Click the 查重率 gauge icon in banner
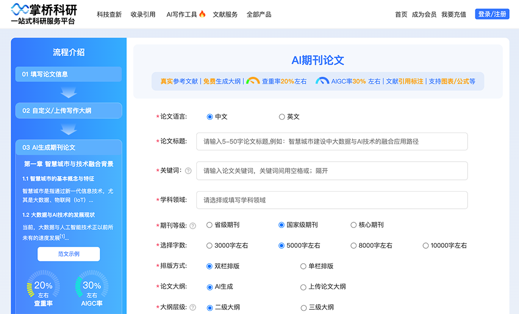Screen dimensions: 519x314 (x=253, y=81)
